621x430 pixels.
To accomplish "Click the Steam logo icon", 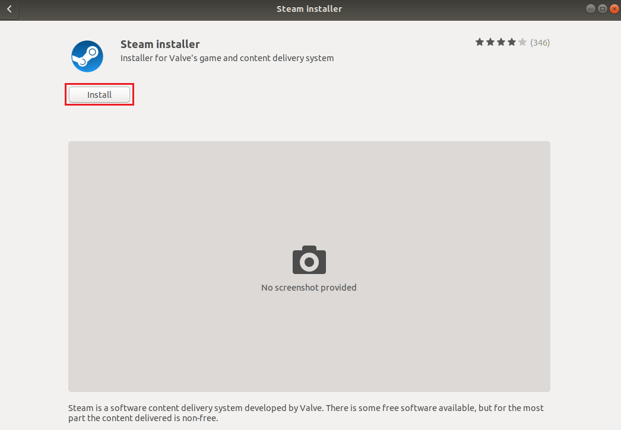I will (87, 56).
